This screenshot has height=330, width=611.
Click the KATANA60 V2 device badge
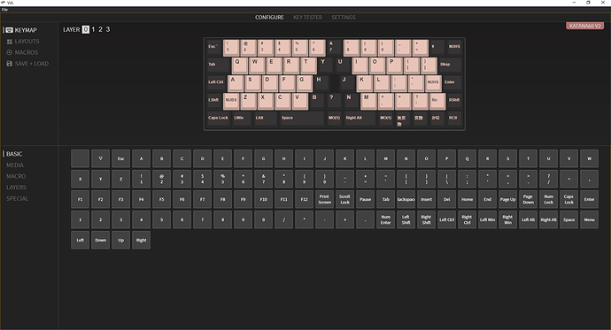tap(585, 26)
